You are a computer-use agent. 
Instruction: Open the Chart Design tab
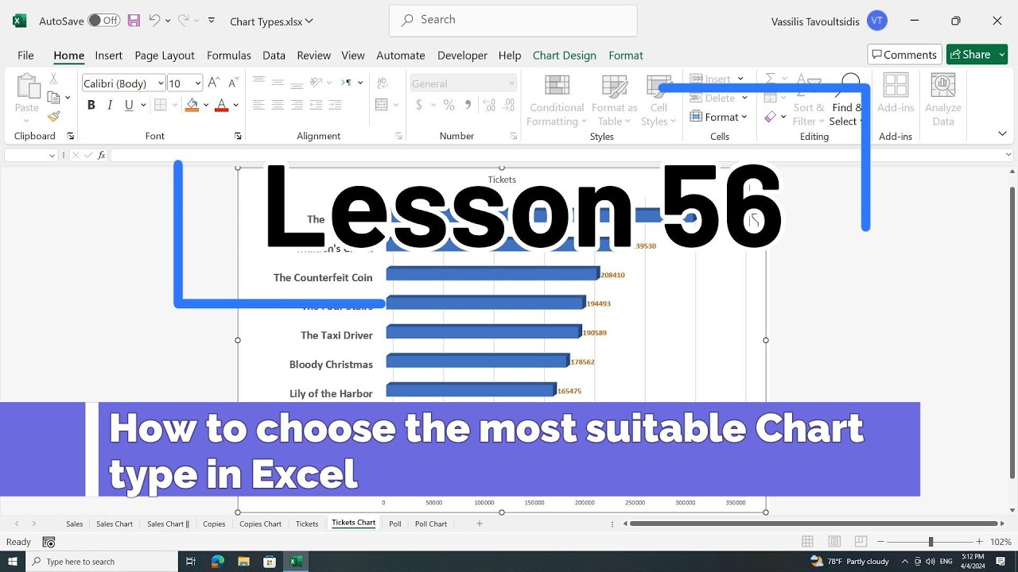[564, 55]
